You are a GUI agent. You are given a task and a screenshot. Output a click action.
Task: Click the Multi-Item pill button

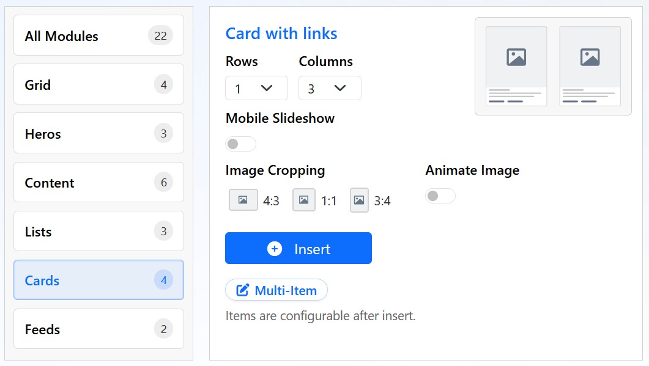tap(276, 290)
